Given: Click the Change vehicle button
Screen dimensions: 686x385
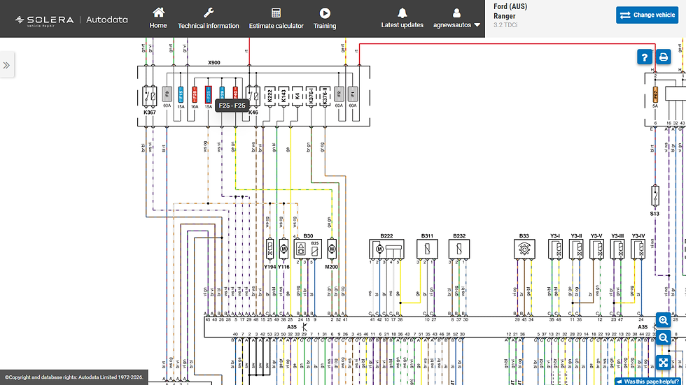Looking at the screenshot, I should tap(647, 15).
